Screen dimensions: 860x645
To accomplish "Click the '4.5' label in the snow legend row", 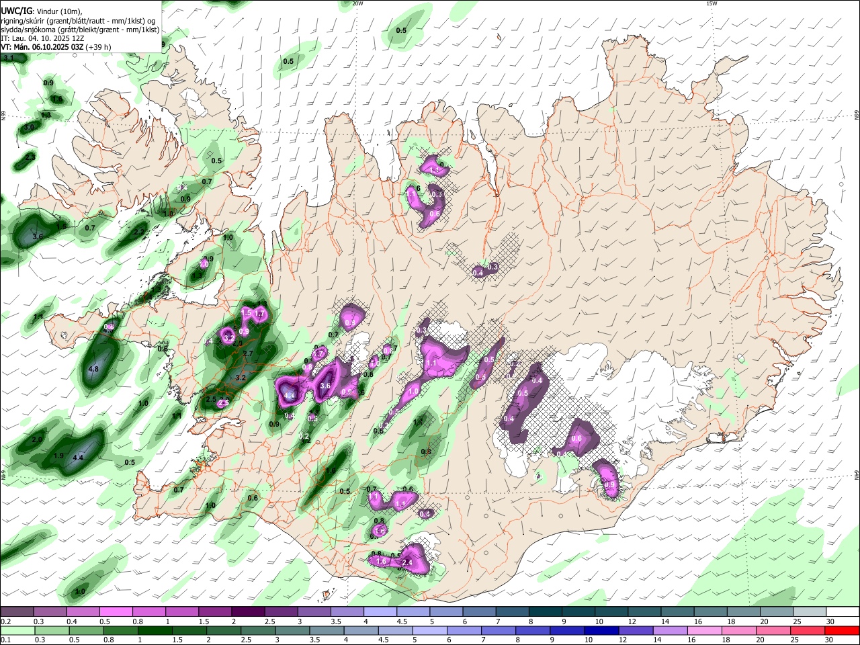I will coord(402,621).
